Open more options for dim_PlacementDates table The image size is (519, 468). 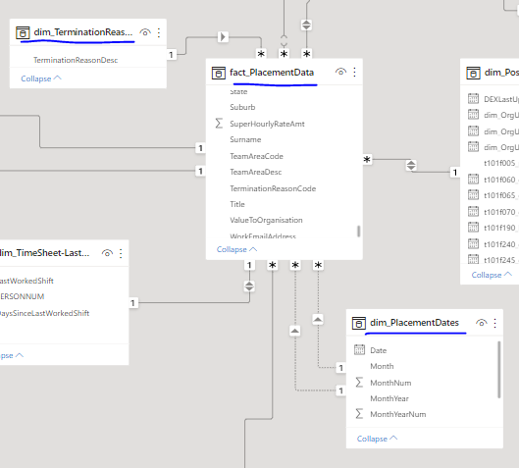(494, 323)
